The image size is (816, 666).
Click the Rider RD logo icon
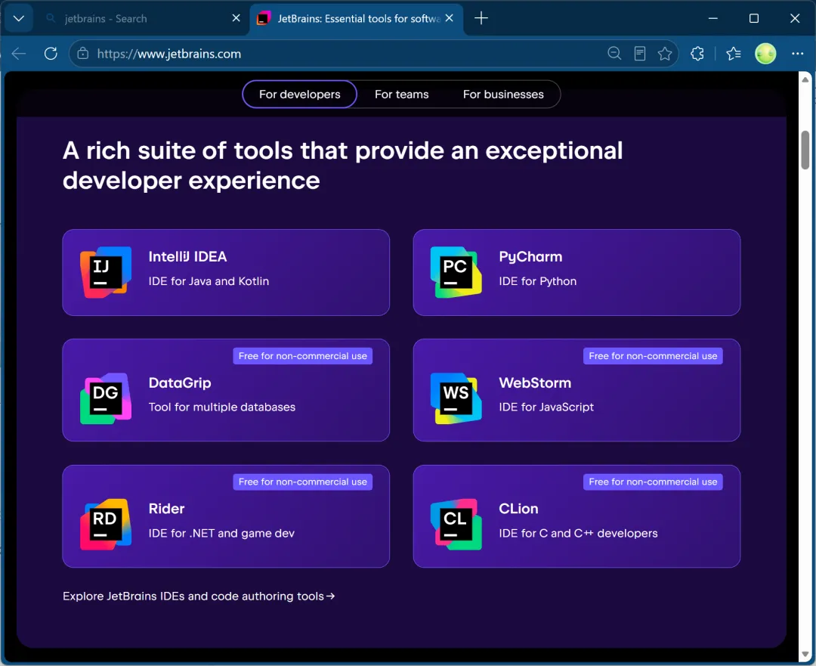106,525
